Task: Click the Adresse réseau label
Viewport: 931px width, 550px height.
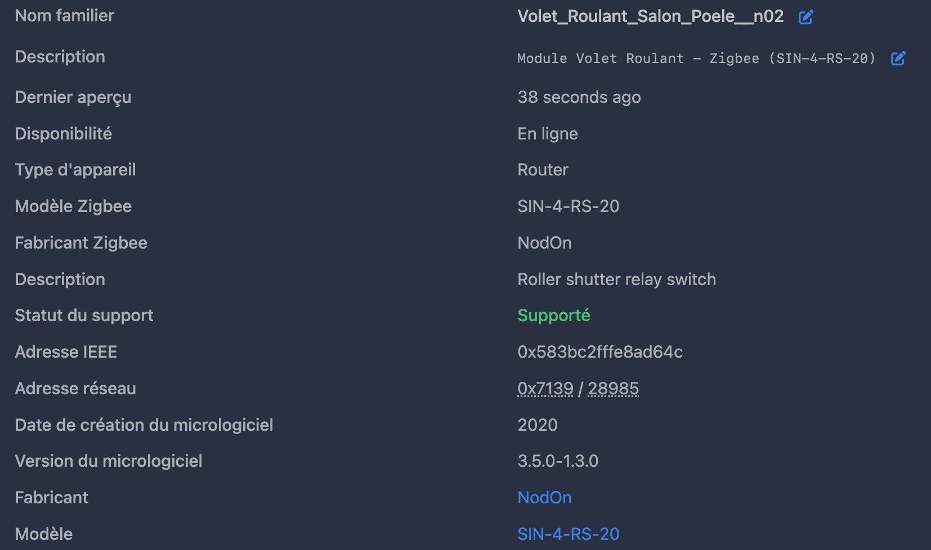Action: tap(75, 389)
